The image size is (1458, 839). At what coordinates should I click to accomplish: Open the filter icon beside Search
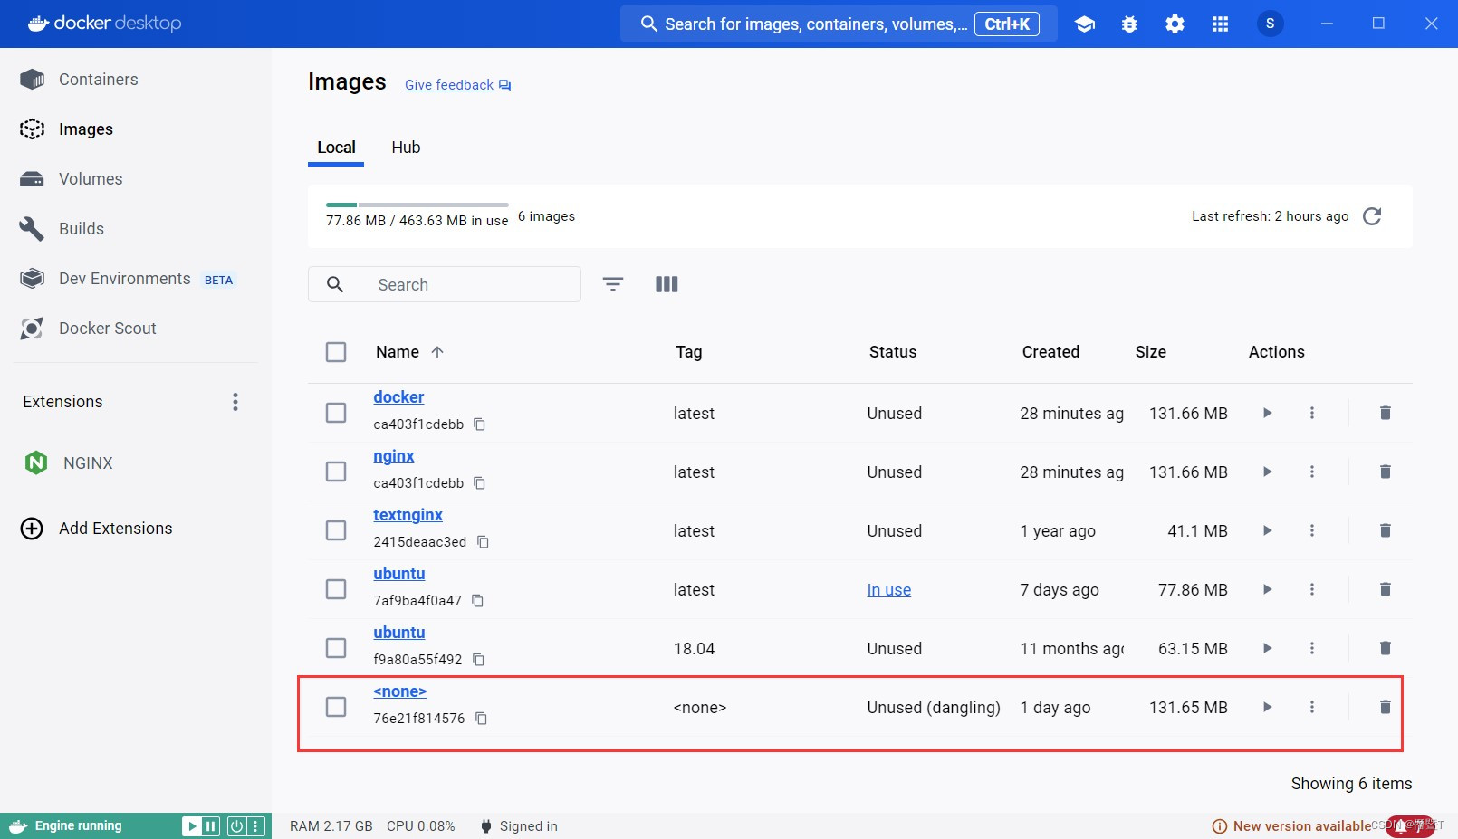tap(613, 284)
